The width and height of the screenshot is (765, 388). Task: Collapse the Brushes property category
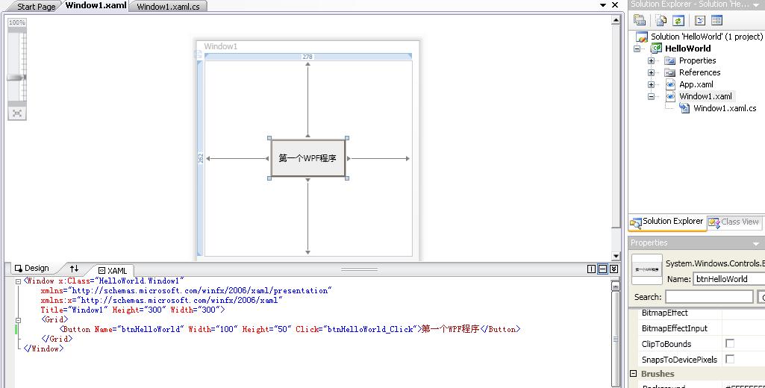pos(634,374)
